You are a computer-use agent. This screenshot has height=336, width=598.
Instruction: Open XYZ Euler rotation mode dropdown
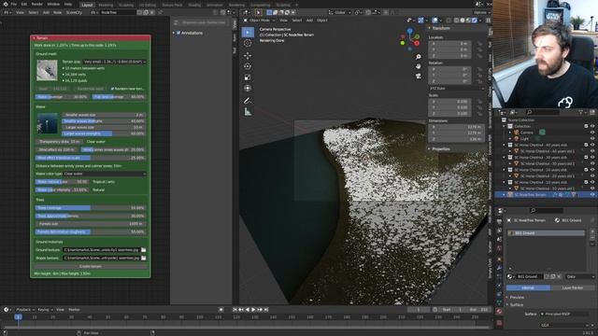[x=457, y=89]
